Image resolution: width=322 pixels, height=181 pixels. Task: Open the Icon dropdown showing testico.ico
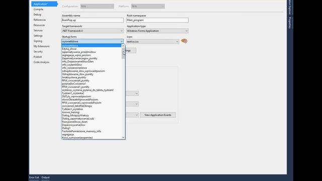pos(152,41)
